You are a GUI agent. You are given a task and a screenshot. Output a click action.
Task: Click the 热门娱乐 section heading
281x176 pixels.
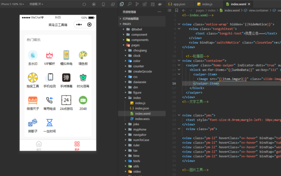point(34,40)
